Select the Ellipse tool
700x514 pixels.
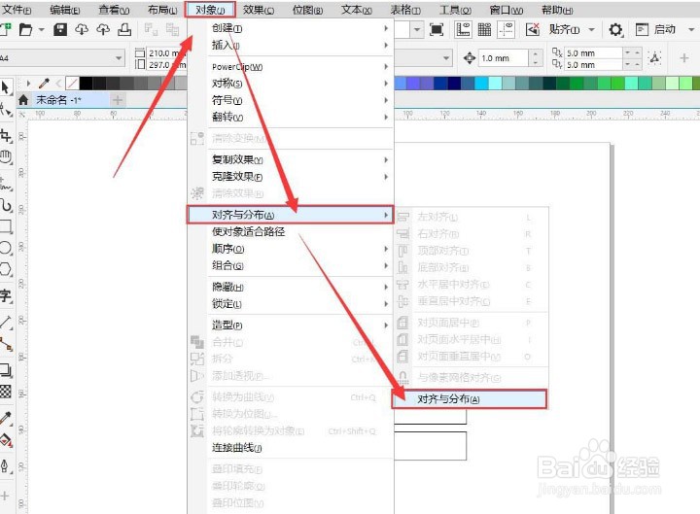pos(6,248)
